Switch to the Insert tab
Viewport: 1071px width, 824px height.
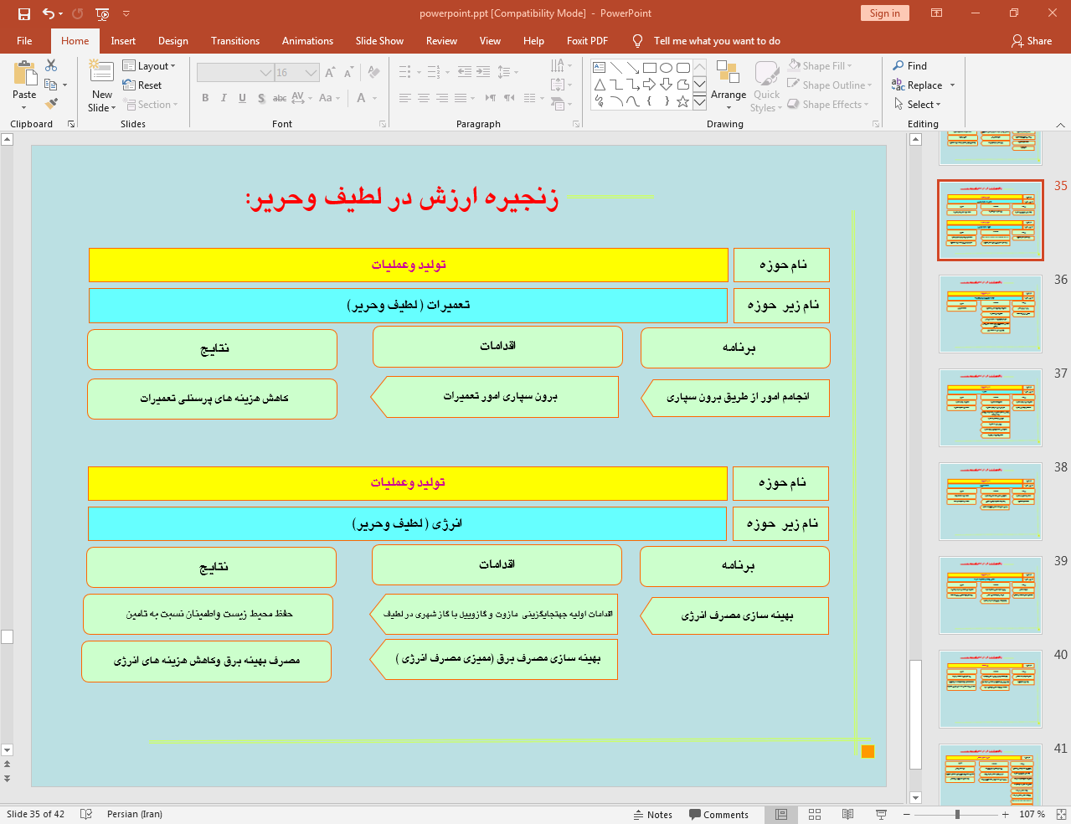tap(123, 40)
